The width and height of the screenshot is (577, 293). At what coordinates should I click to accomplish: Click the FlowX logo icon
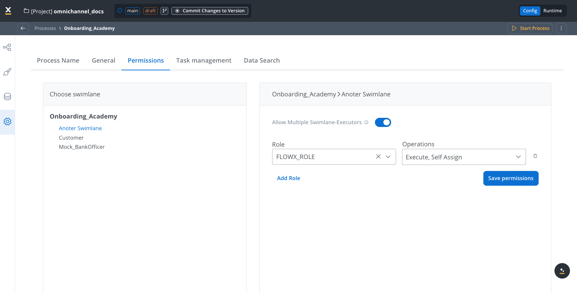click(8, 11)
